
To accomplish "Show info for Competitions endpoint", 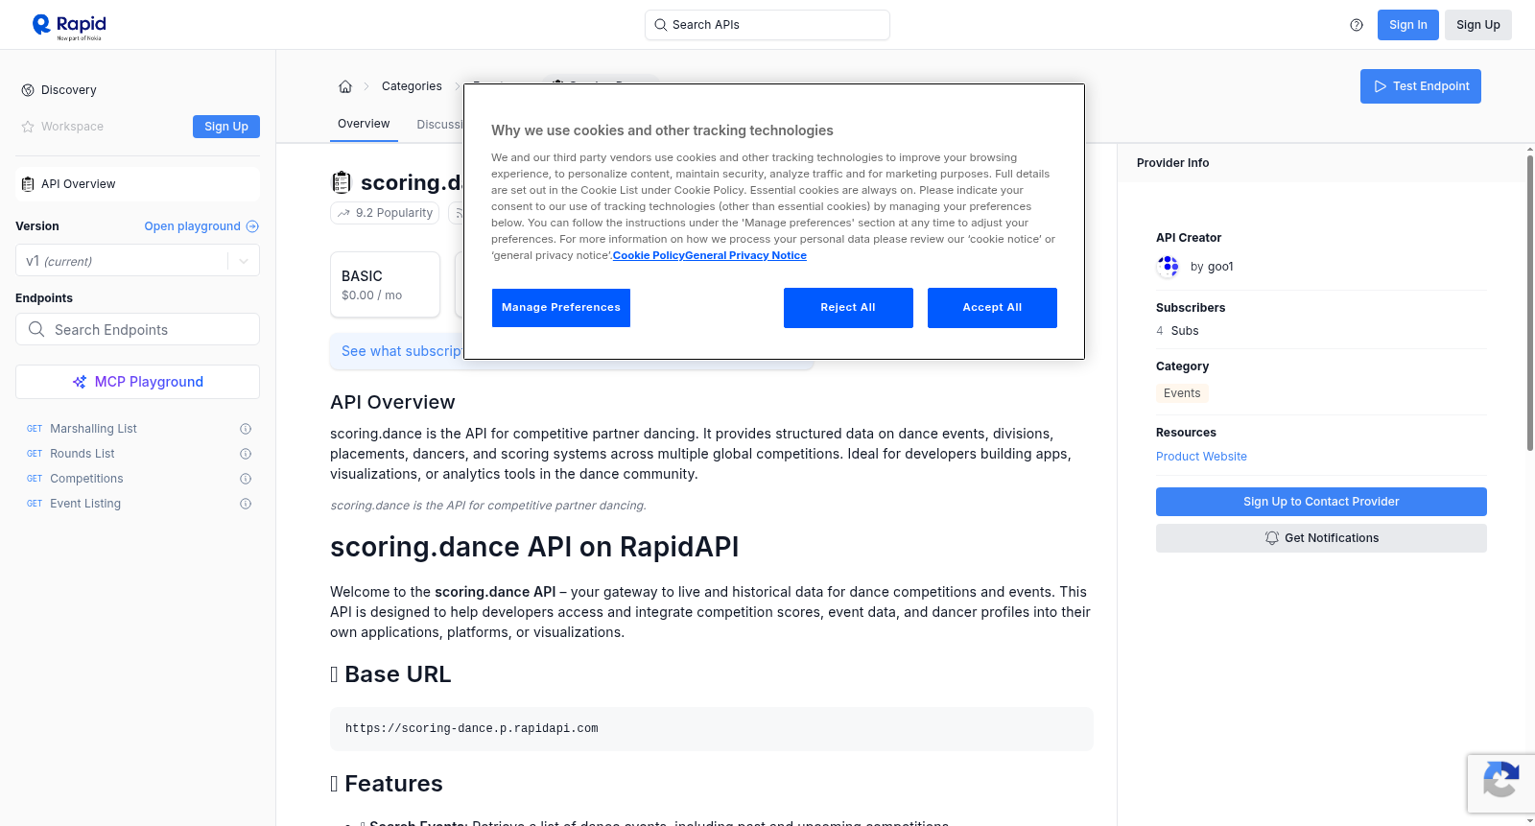I will (x=246, y=479).
